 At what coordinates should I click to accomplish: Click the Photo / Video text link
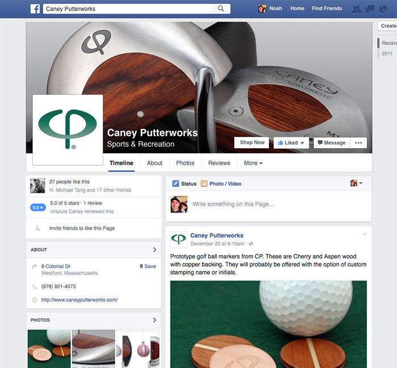click(225, 184)
